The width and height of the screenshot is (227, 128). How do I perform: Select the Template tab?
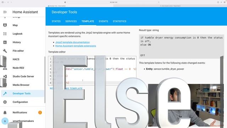point(88,21)
